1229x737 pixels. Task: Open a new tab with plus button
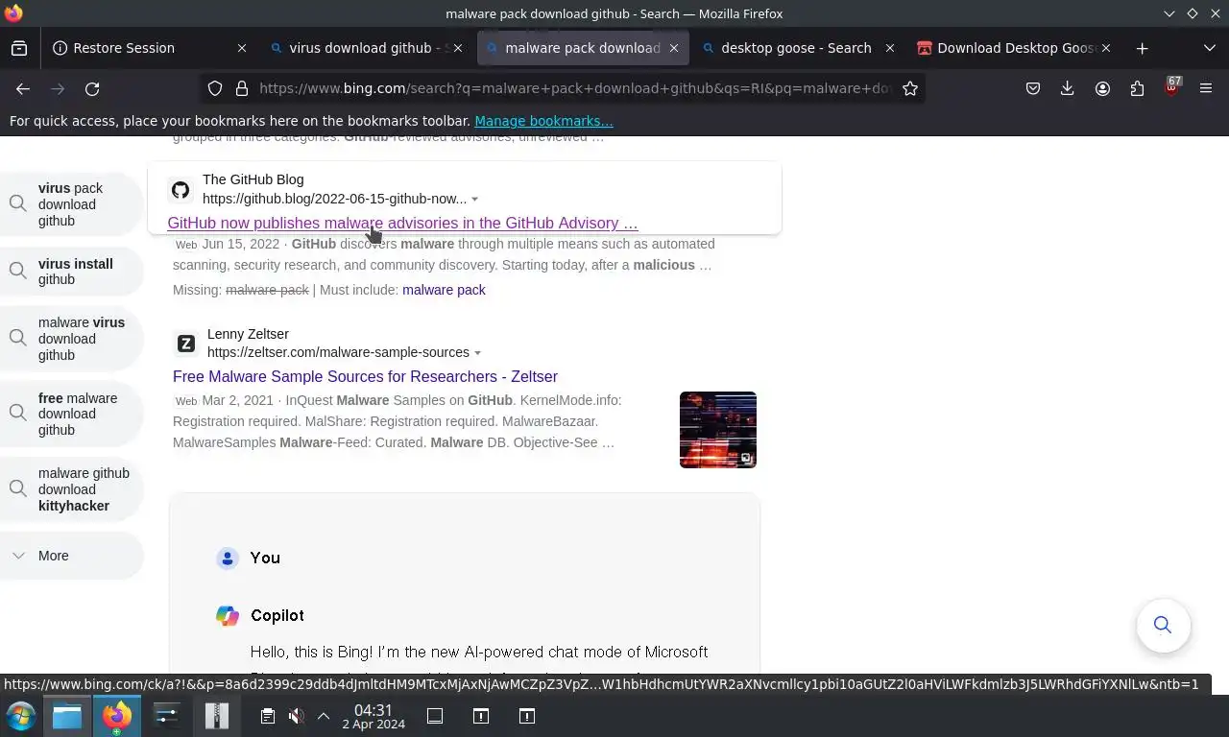pos(1142,48)
